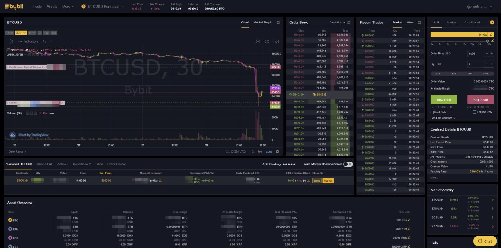This screenshot has width=501, height=248.
Task: Decrease Order Price with minus stepper
Action: (487, 54)
